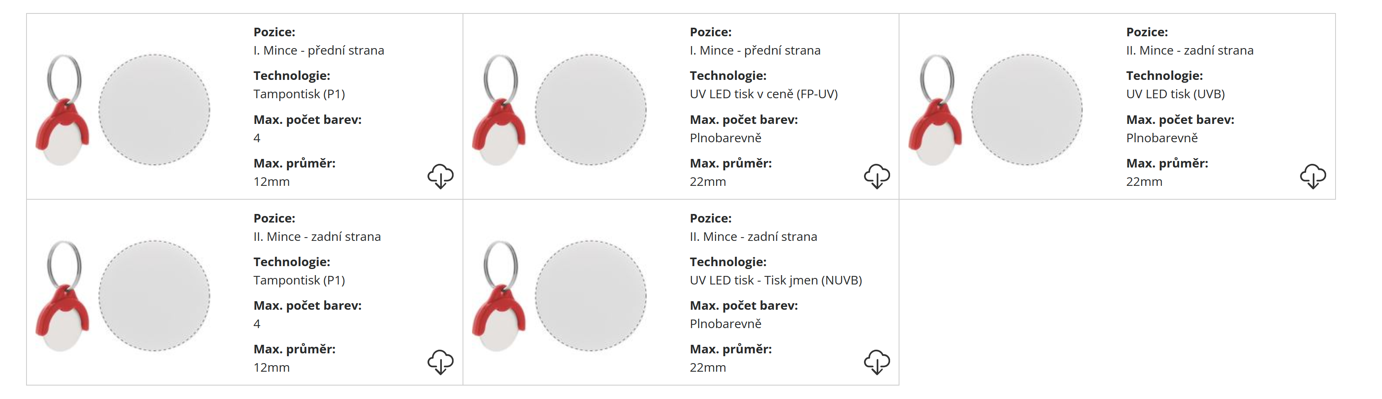Download template for front-side Tampontisk (P1) position
This screenshot has height=399, width=1382.
[440, 176]
